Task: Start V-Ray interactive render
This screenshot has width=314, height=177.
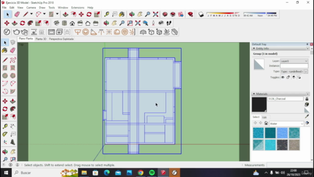Action: click(x=25, y=32)
